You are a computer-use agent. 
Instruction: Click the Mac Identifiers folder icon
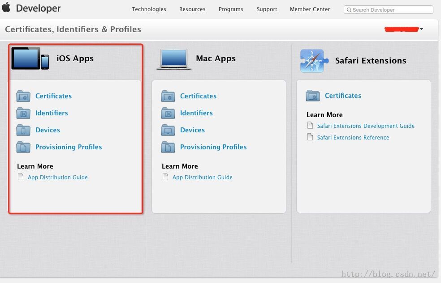(x=168, y=113)
